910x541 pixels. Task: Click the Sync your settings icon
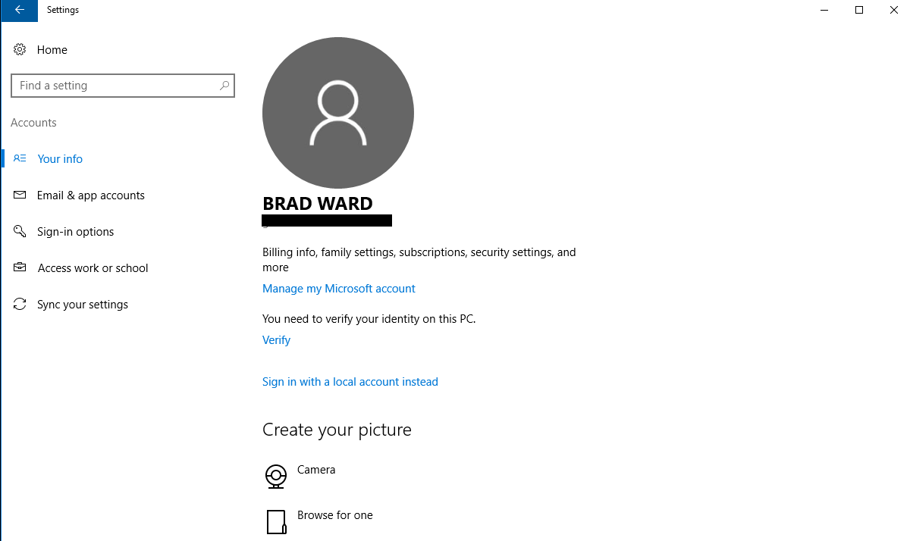coord(20,304)
